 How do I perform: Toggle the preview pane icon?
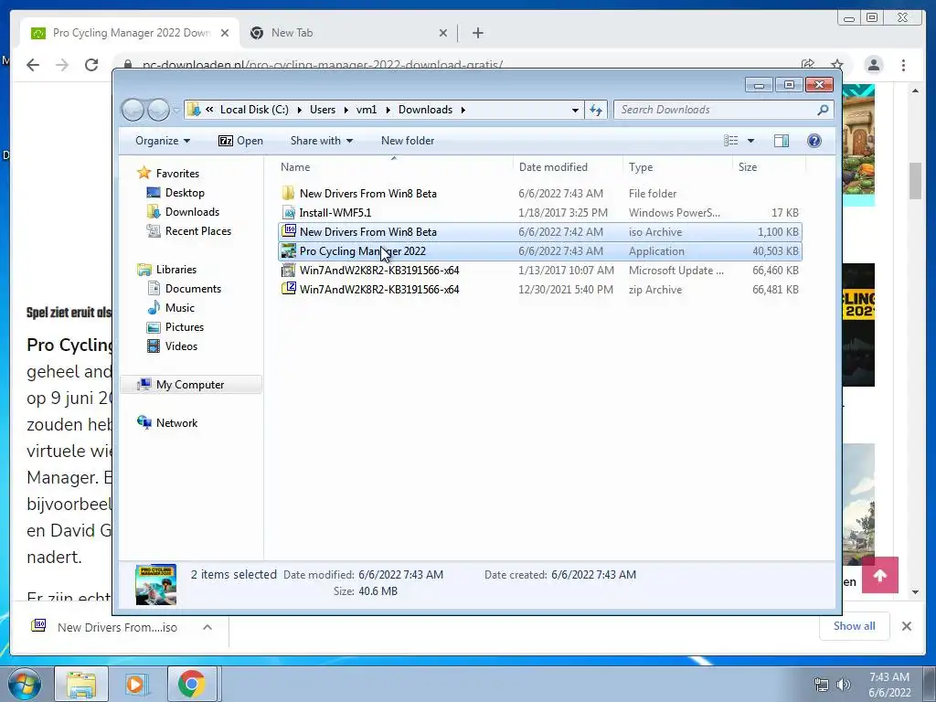pyautogui.click(x=781, y=141)
